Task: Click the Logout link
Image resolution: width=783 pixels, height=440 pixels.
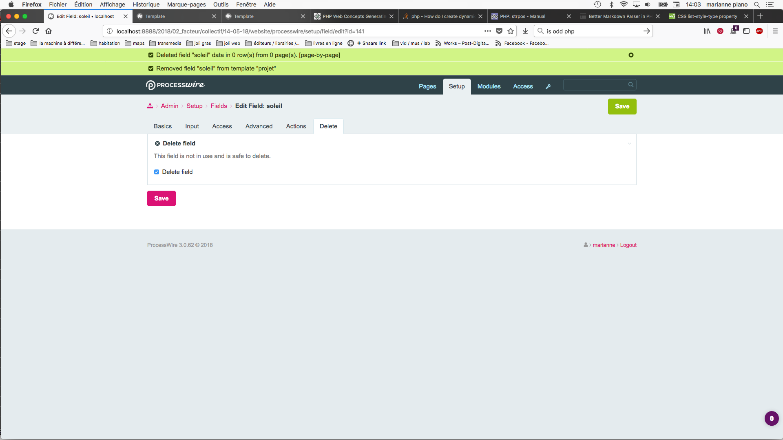Action: (628, 245)
